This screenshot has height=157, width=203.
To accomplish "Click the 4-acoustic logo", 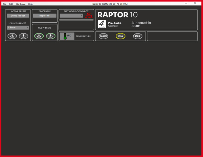I will coord(102,24).
